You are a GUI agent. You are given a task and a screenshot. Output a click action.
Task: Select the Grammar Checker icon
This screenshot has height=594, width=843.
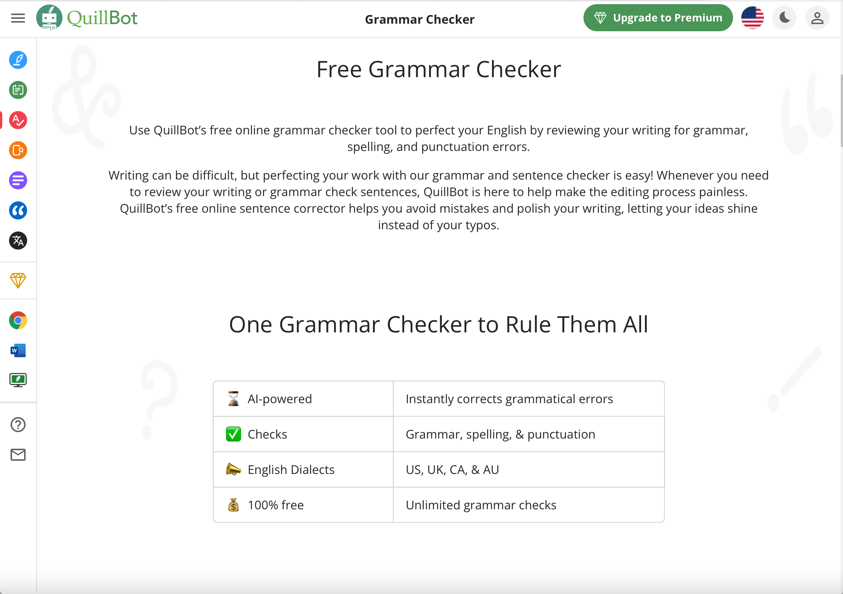pyautogui.click(x=17, y=120)
